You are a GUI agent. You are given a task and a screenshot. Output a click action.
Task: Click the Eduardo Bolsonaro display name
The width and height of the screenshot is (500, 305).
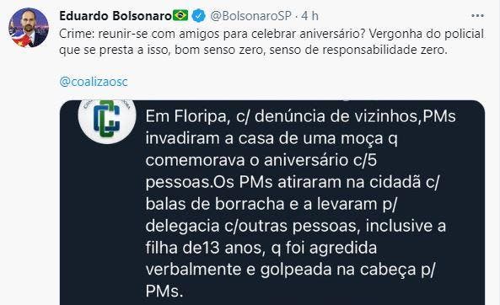point(116,16)
